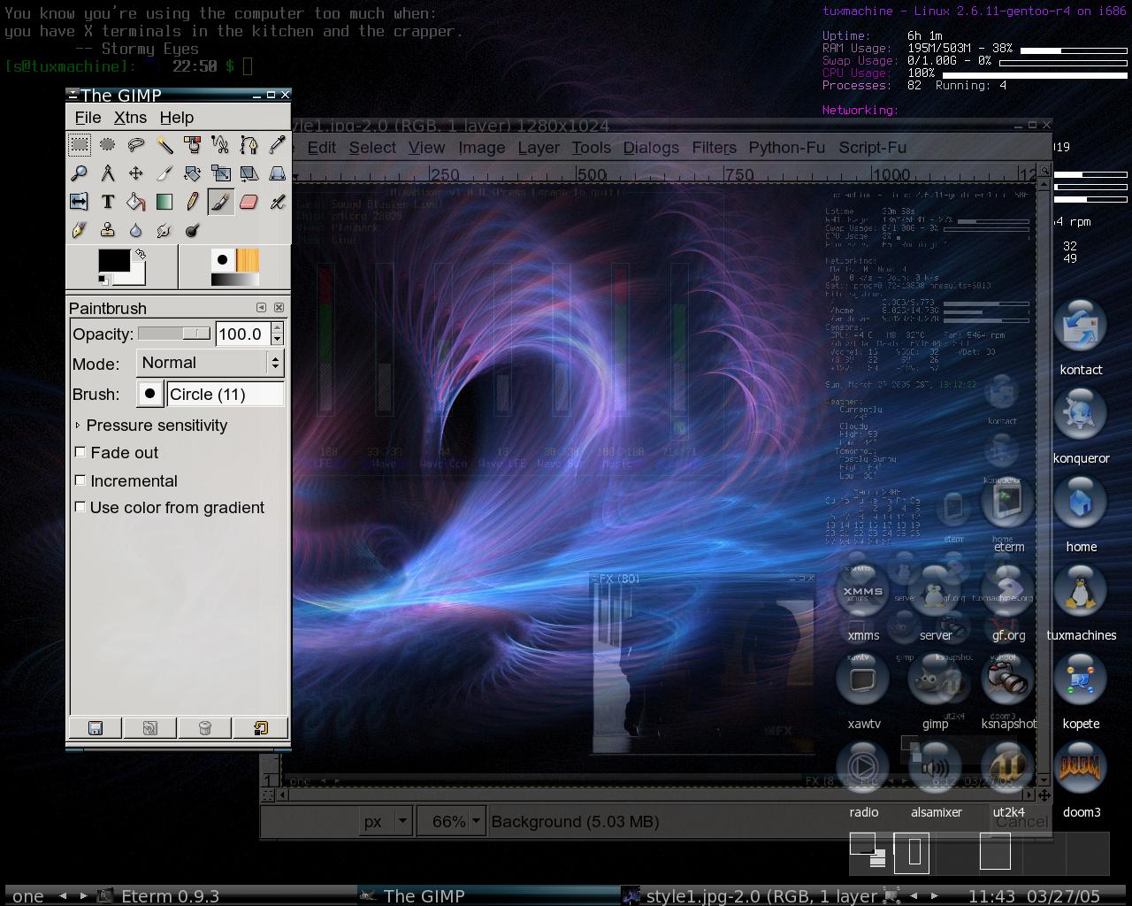Click the delete saved options trash button
Screen dimensions: 1132x906
pos(205,728)
